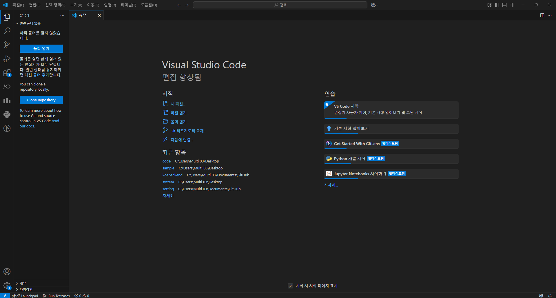Click the search box in the title bar
556x298 pixels.
pyautogui.click(x=280, y=5)
